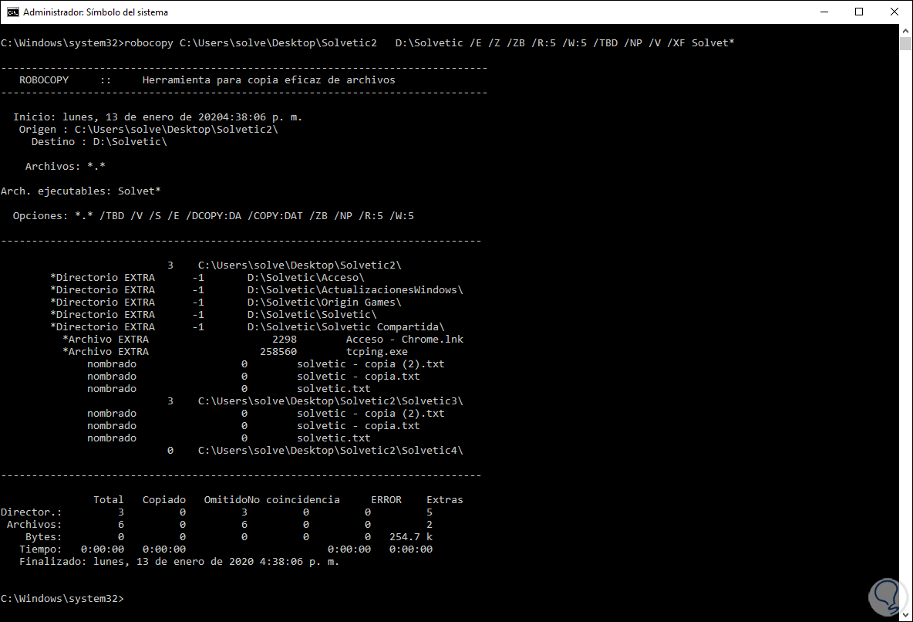Click the Solvetic3 folder path line
The image size is (913, 622).
coord(330,401)
